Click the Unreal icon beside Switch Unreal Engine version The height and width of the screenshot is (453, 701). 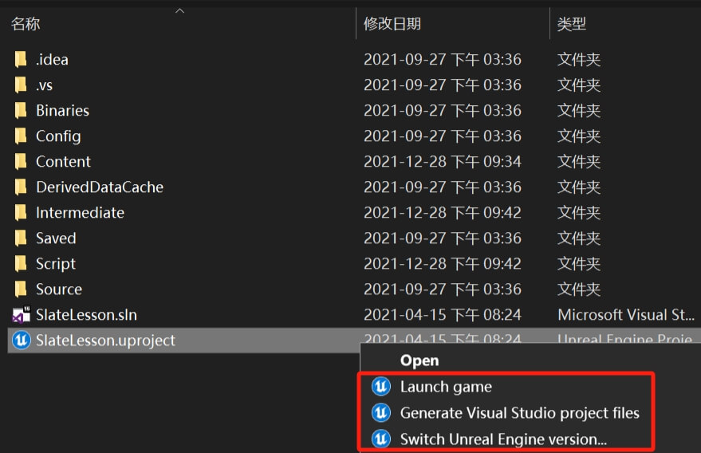tap(381, 439)
